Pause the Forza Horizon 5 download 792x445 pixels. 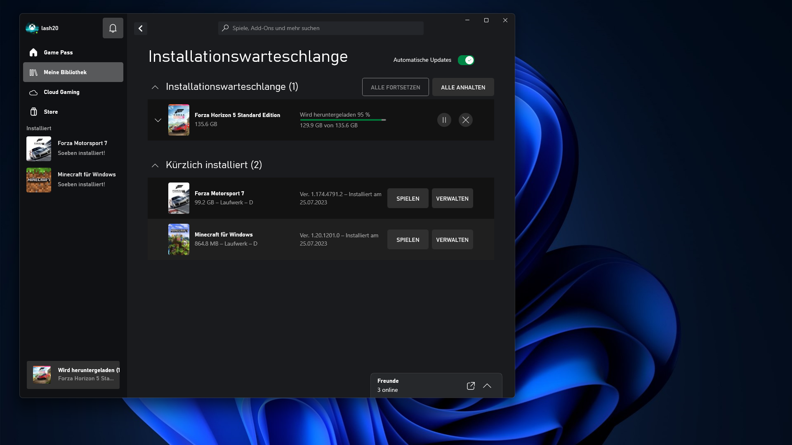444,120
